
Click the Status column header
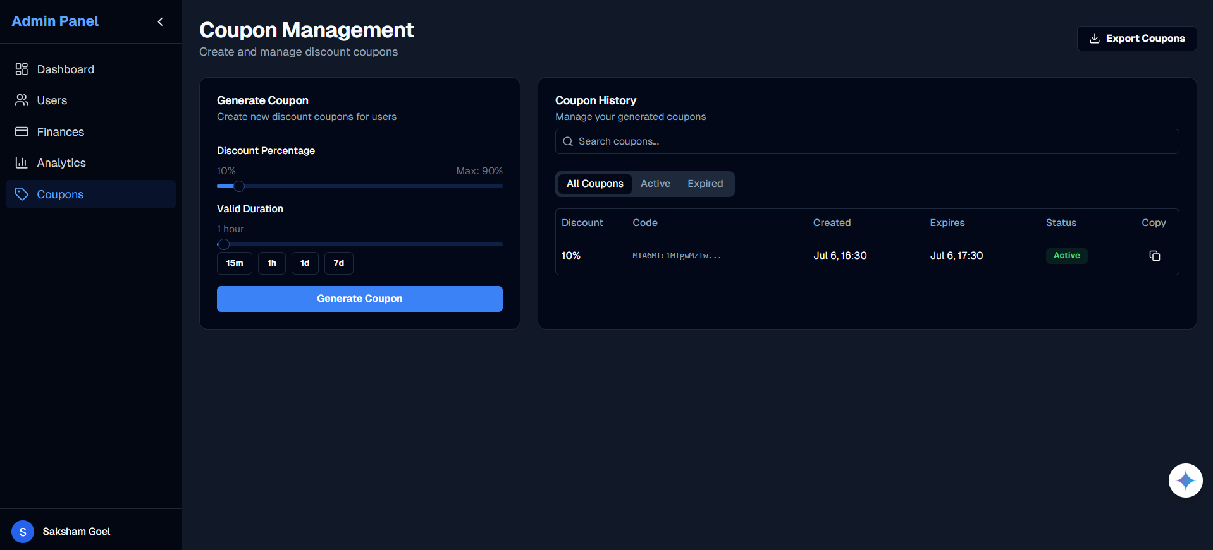[x=1061, y=223]
